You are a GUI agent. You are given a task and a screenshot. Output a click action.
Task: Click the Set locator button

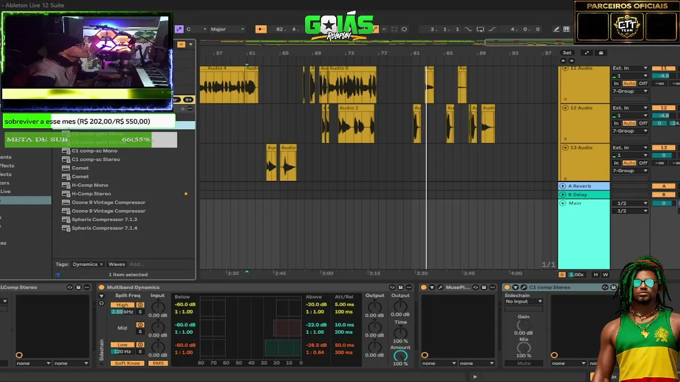[567, 53]
